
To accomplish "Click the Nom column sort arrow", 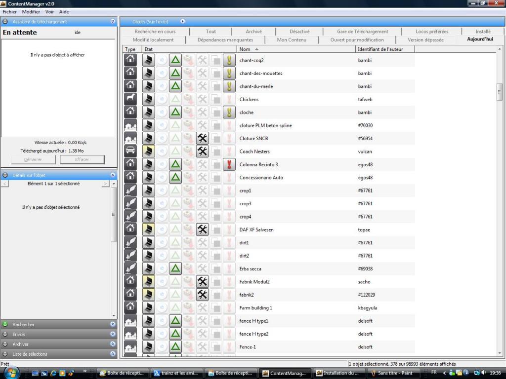I will pos(256,49).
